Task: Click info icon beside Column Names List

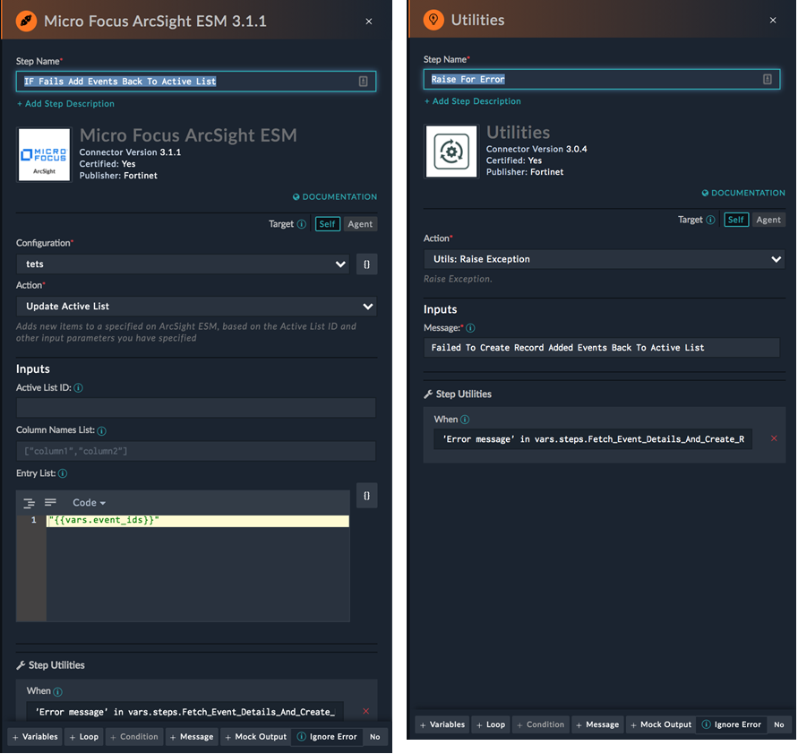Action: click(x=101, y=431)
